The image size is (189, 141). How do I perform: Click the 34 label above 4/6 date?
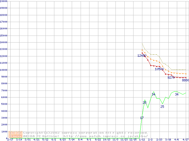coord(177,94)
